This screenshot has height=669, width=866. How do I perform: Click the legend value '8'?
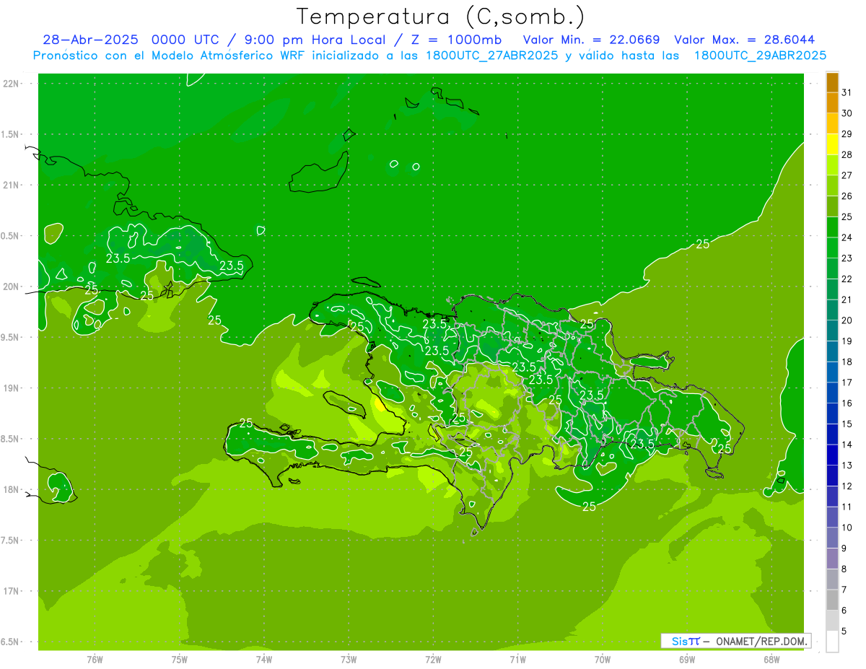tap(844, 569)
